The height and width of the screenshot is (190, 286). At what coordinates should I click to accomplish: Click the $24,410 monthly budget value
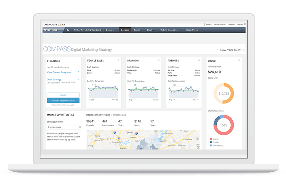214,72
